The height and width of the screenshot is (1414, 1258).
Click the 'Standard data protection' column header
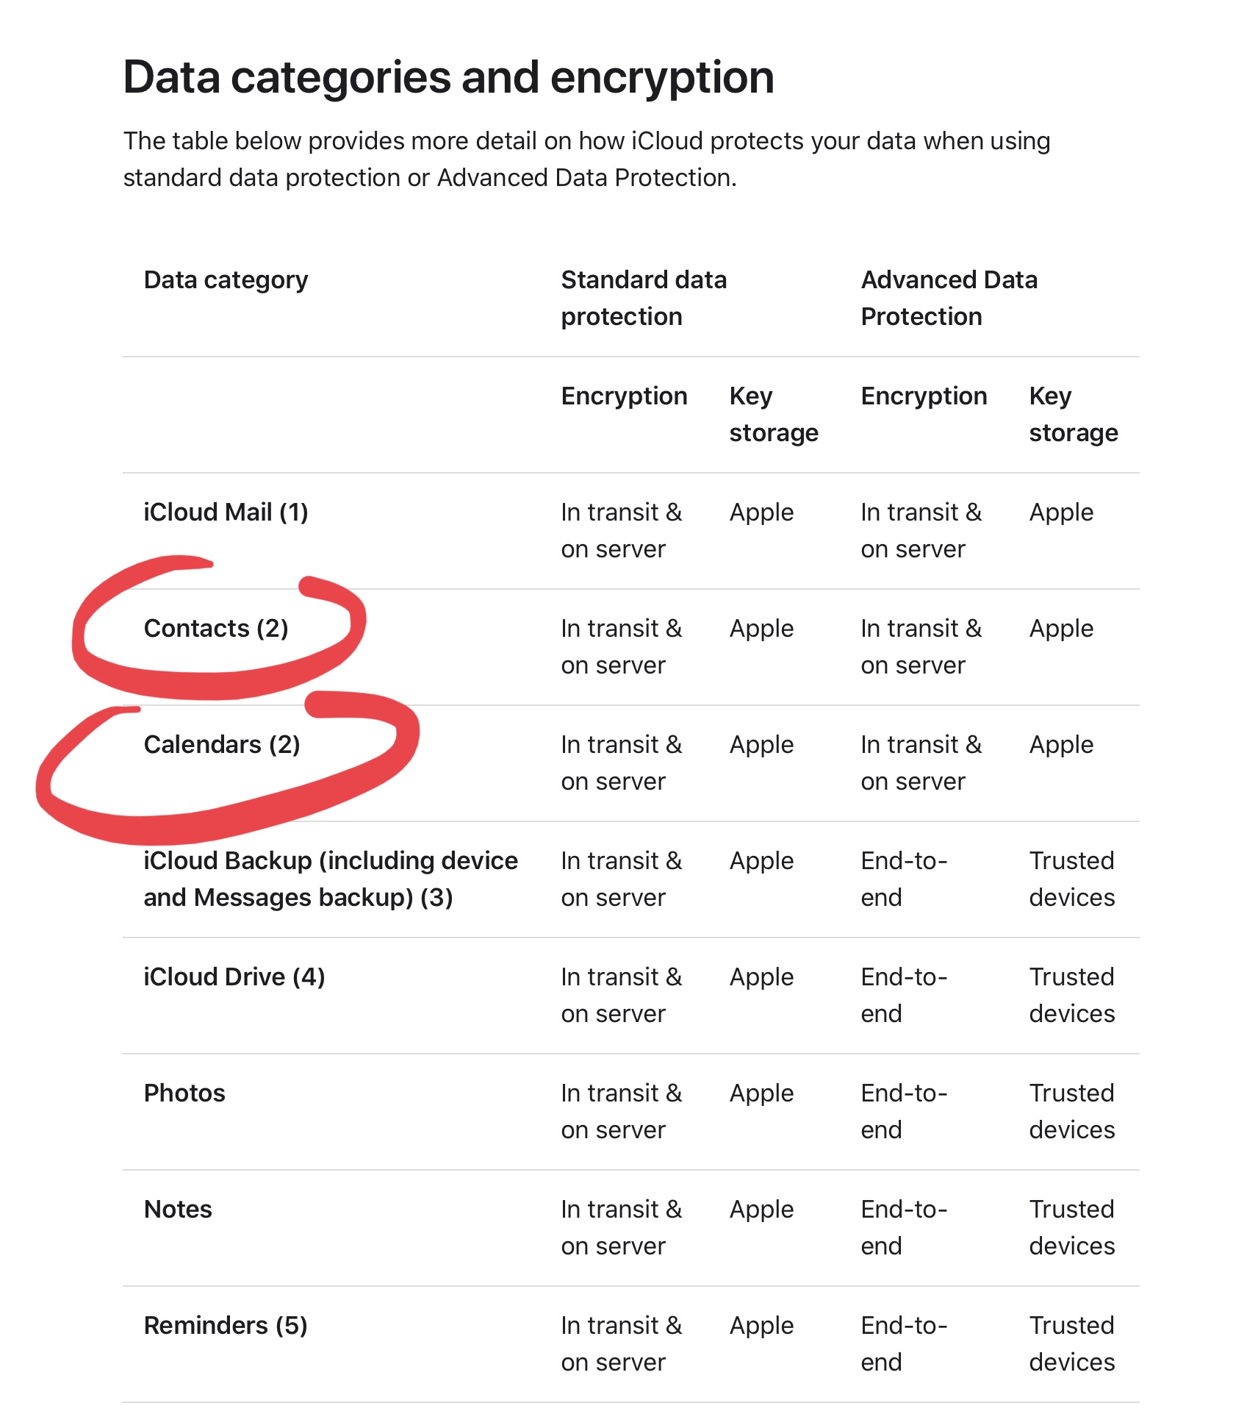point(644,298)
